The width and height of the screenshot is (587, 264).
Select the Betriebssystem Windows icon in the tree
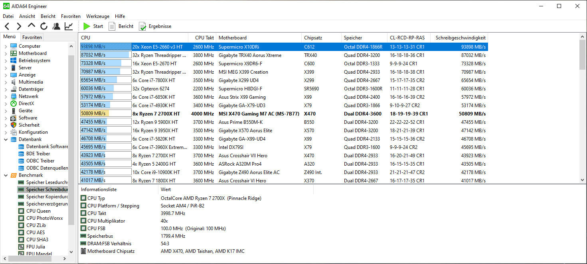(14, 61)
